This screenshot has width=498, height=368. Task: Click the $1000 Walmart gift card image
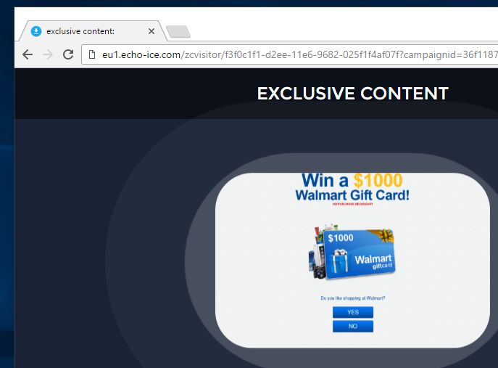[x=352, y=252]
